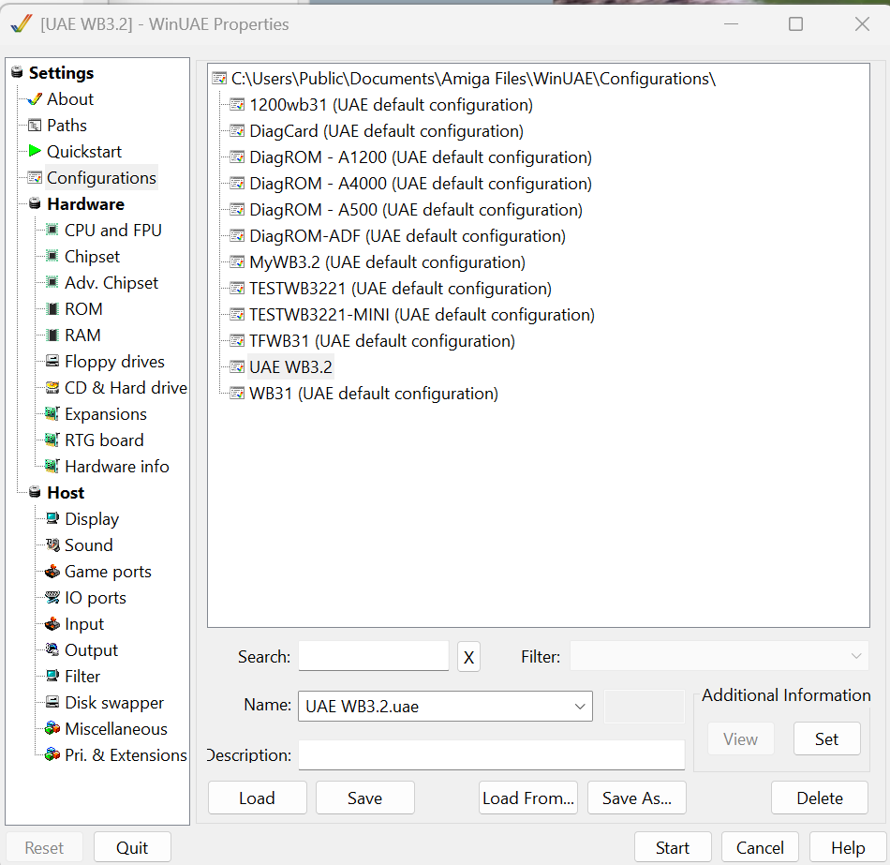Screen dimensions: 890x865
Task: Select the Hardware category in settings tree
Action: [85, 203]
